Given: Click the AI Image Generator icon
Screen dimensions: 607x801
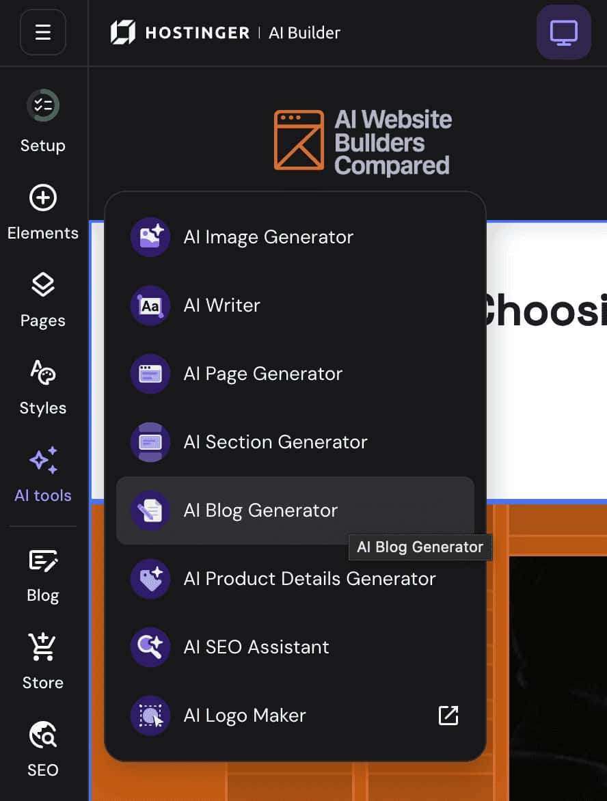Looking at the screenshot, I should click(x=150, y=237).
